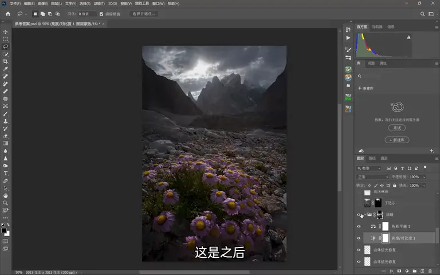Close the 参考答案.psd document tab
Image resolution: width=440 pixels, height=275 pixels.
pos(103,24)
